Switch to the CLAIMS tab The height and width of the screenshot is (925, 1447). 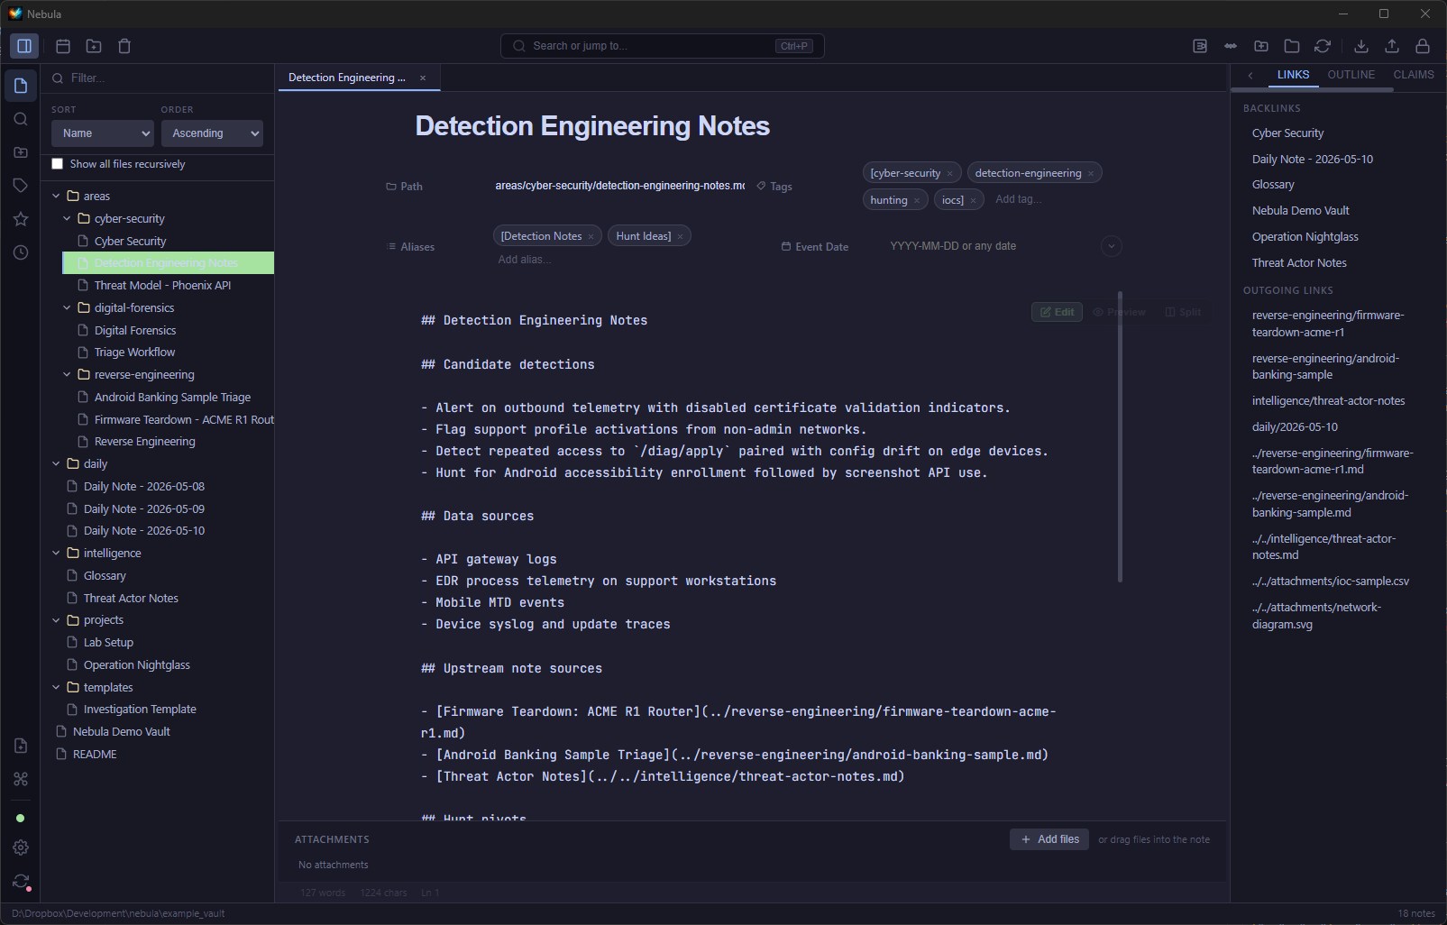1413,75
